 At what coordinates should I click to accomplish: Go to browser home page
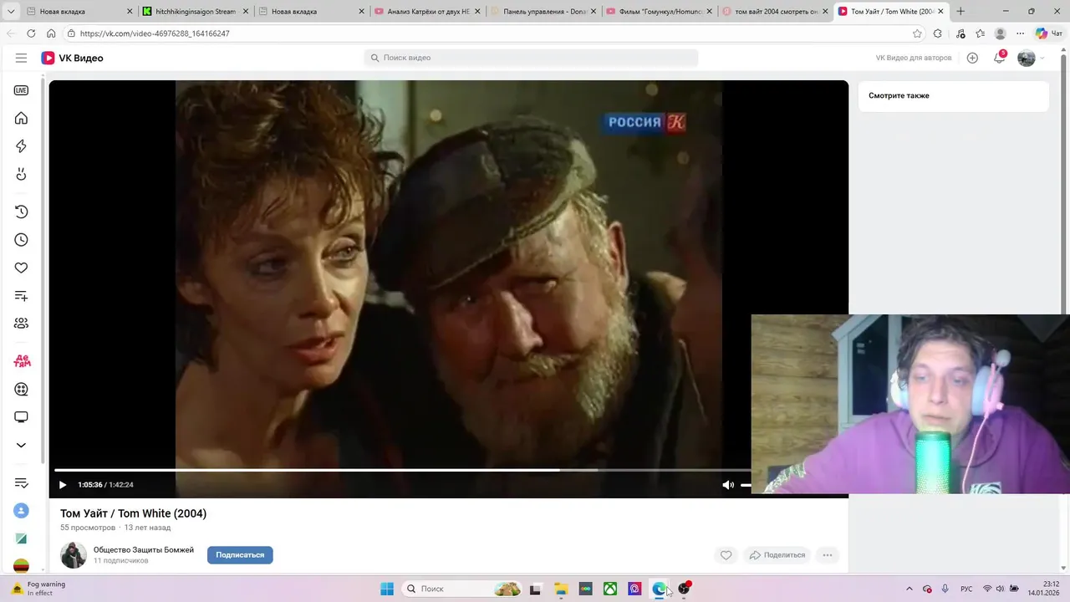(51, 33)
